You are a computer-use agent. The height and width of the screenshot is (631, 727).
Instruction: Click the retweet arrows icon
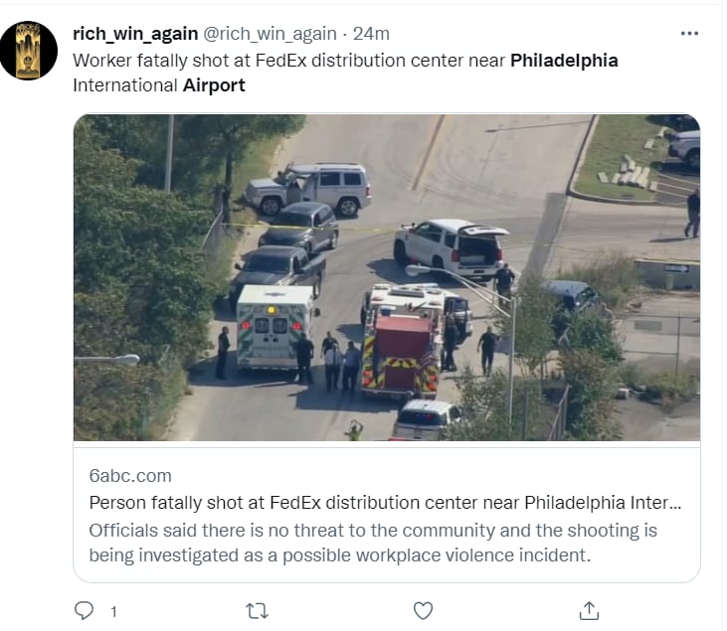[257, 610]
